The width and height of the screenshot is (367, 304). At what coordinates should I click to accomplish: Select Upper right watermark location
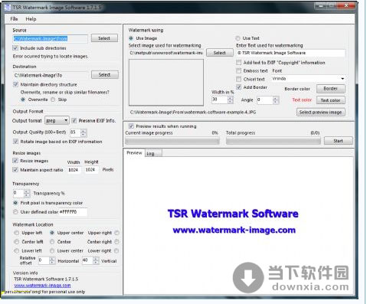[x=116, y=233]
